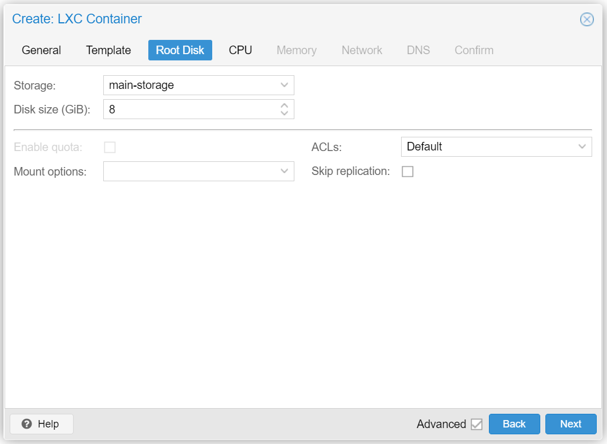Click the Storage dropdown chevron icon

pyautogui.click(x=284, y=85)
